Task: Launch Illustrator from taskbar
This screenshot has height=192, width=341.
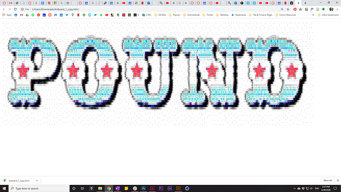Action: (x=179, y=188)
